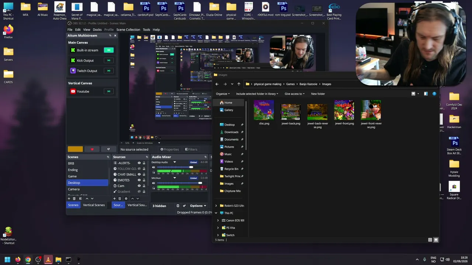Screen dimensions: 472x265
Task: Open recent locations dropdown in Explorer
Action: pyautogui.click(x=232, y=84)
